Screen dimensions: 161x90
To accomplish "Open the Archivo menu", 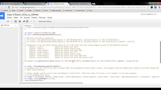I will pyautogui.click(x=10, y=18).
